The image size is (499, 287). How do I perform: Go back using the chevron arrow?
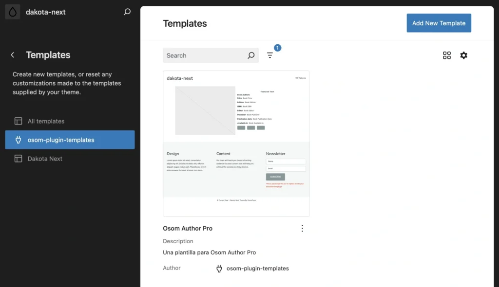tap(12, 55)
